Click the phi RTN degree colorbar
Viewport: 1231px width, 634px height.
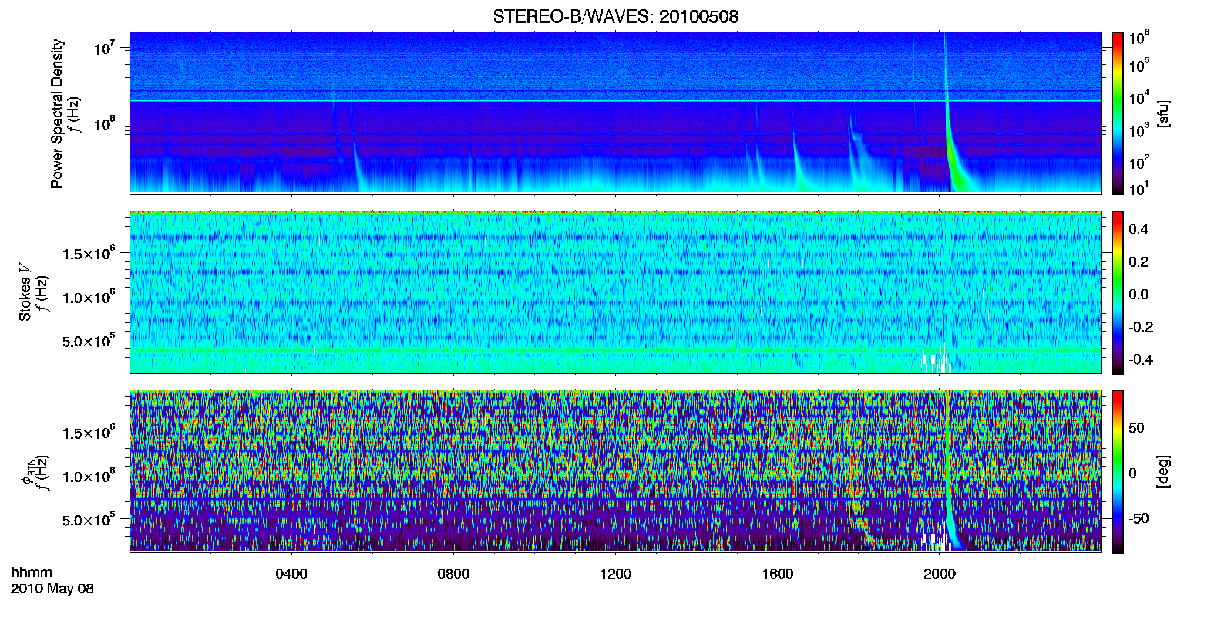point(1118,471)
